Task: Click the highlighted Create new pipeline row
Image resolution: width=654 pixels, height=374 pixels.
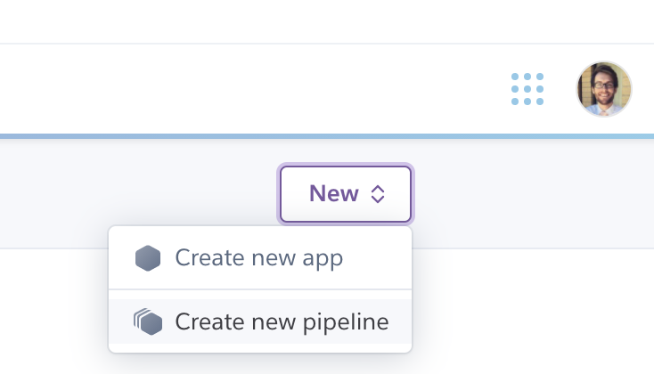Action: (259, 321)
